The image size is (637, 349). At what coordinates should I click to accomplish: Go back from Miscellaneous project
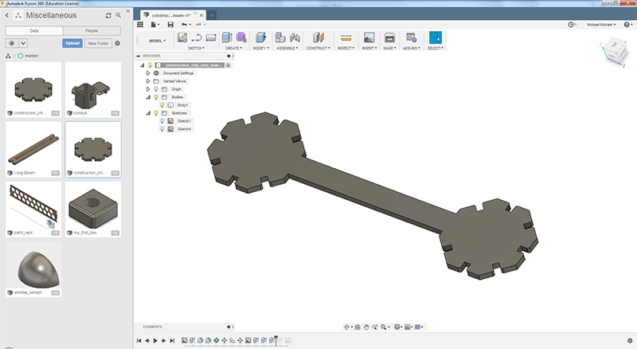(x=7, y=15)
